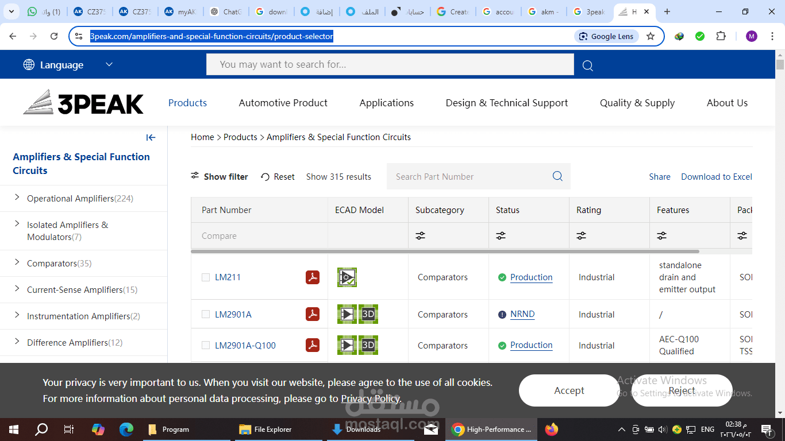Open Products menu
Viewport: 785px width, 441px height.
[187, 103]
